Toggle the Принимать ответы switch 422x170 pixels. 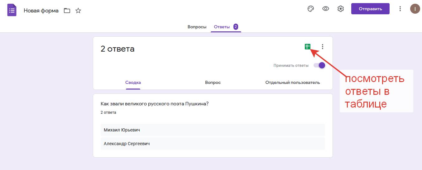coord(319,65)
